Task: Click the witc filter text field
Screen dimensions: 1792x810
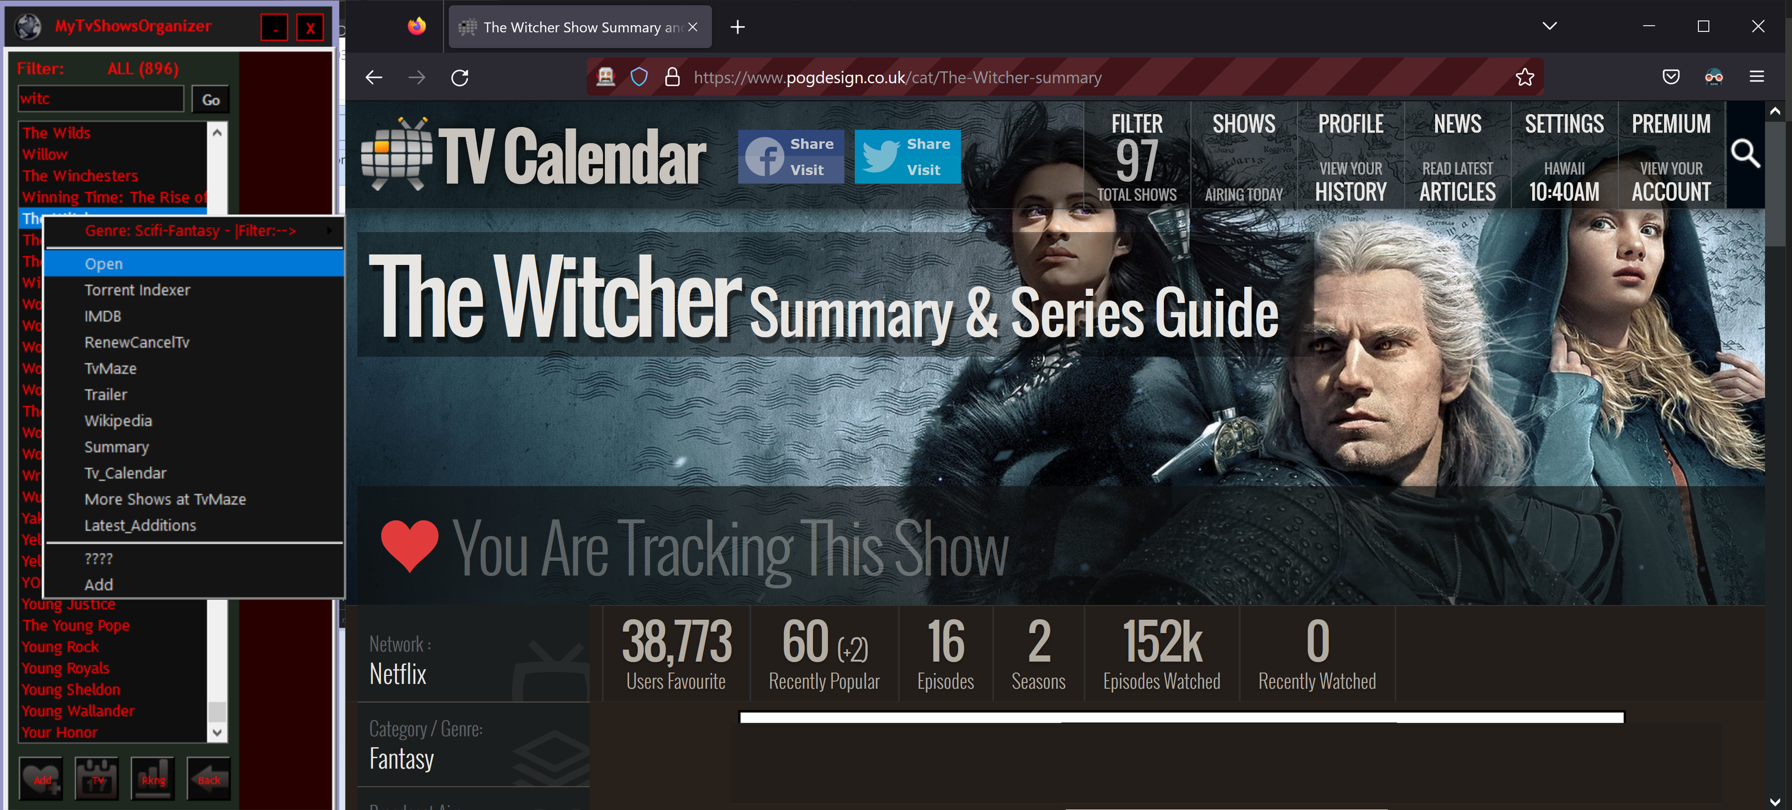Action: click(101, 99)
